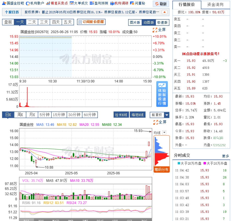The width and height of the screenshot is (232, 221).
Task: Open 更多 link in 分时成交
Action: 225,156
